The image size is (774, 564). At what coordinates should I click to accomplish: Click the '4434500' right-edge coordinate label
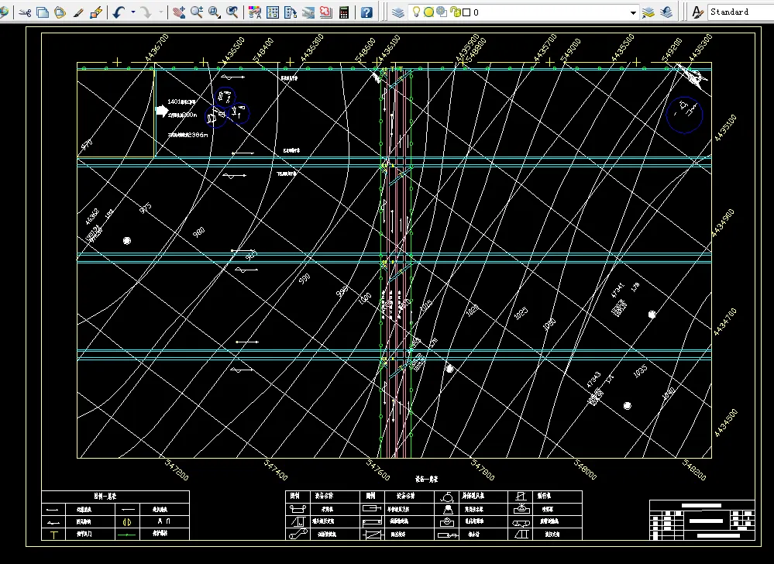(x=725, y=422)
